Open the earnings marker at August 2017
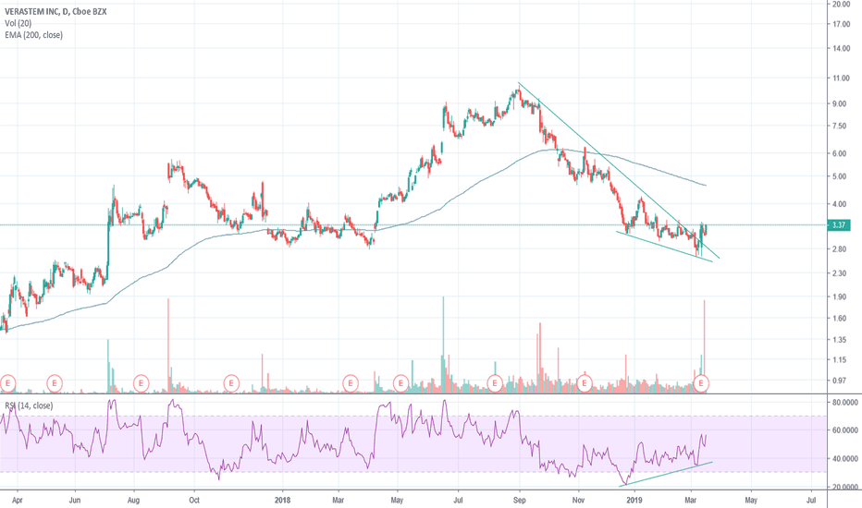862x508 pixels. 142,382
